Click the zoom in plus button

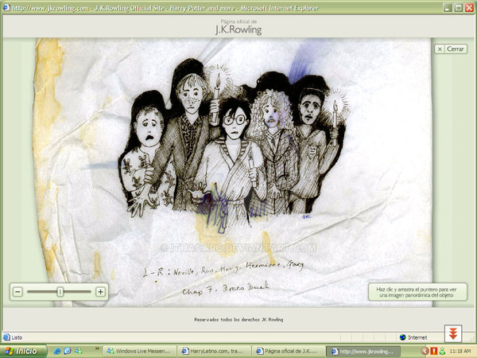click(x=100, y=292)
